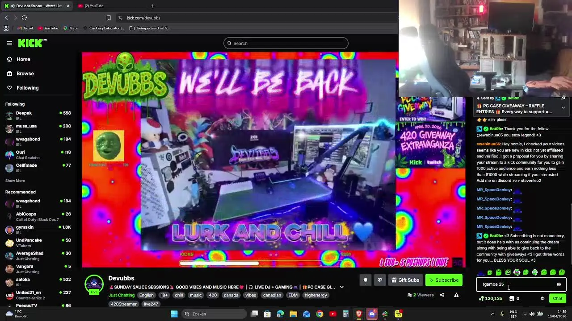This screenshot has width=572, height=321.
Task: Toggle stream notifications bell
Action: [365, 280]
